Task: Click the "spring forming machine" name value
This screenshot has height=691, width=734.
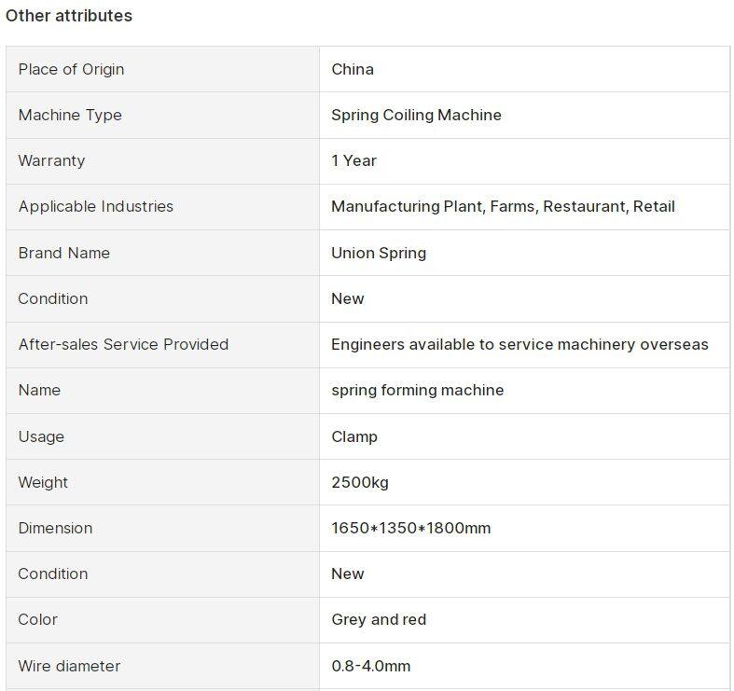Action: (x=417, y=390)
